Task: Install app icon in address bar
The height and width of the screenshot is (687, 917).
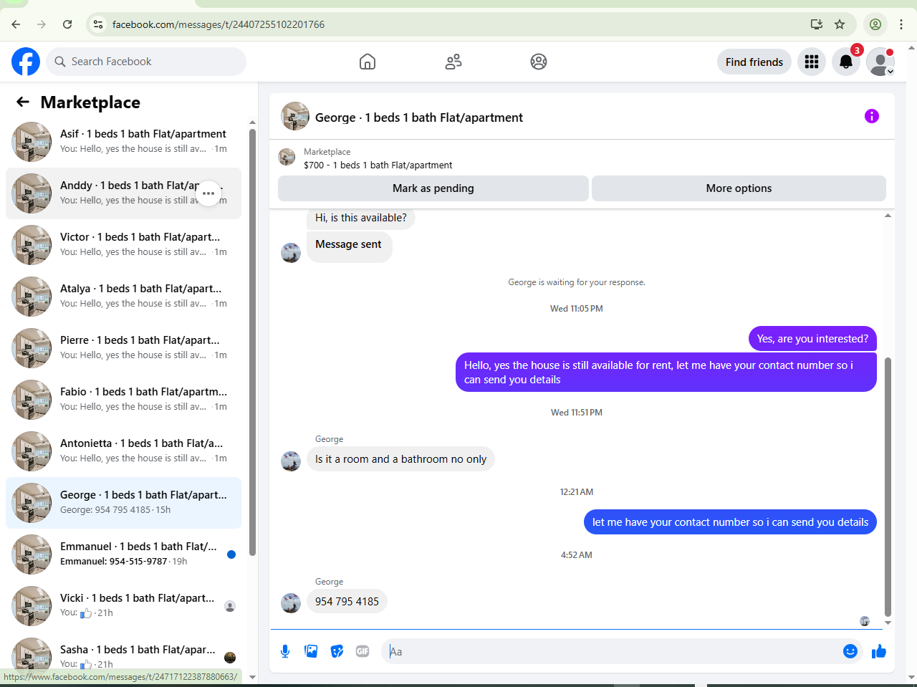Action: coord(817,24)
